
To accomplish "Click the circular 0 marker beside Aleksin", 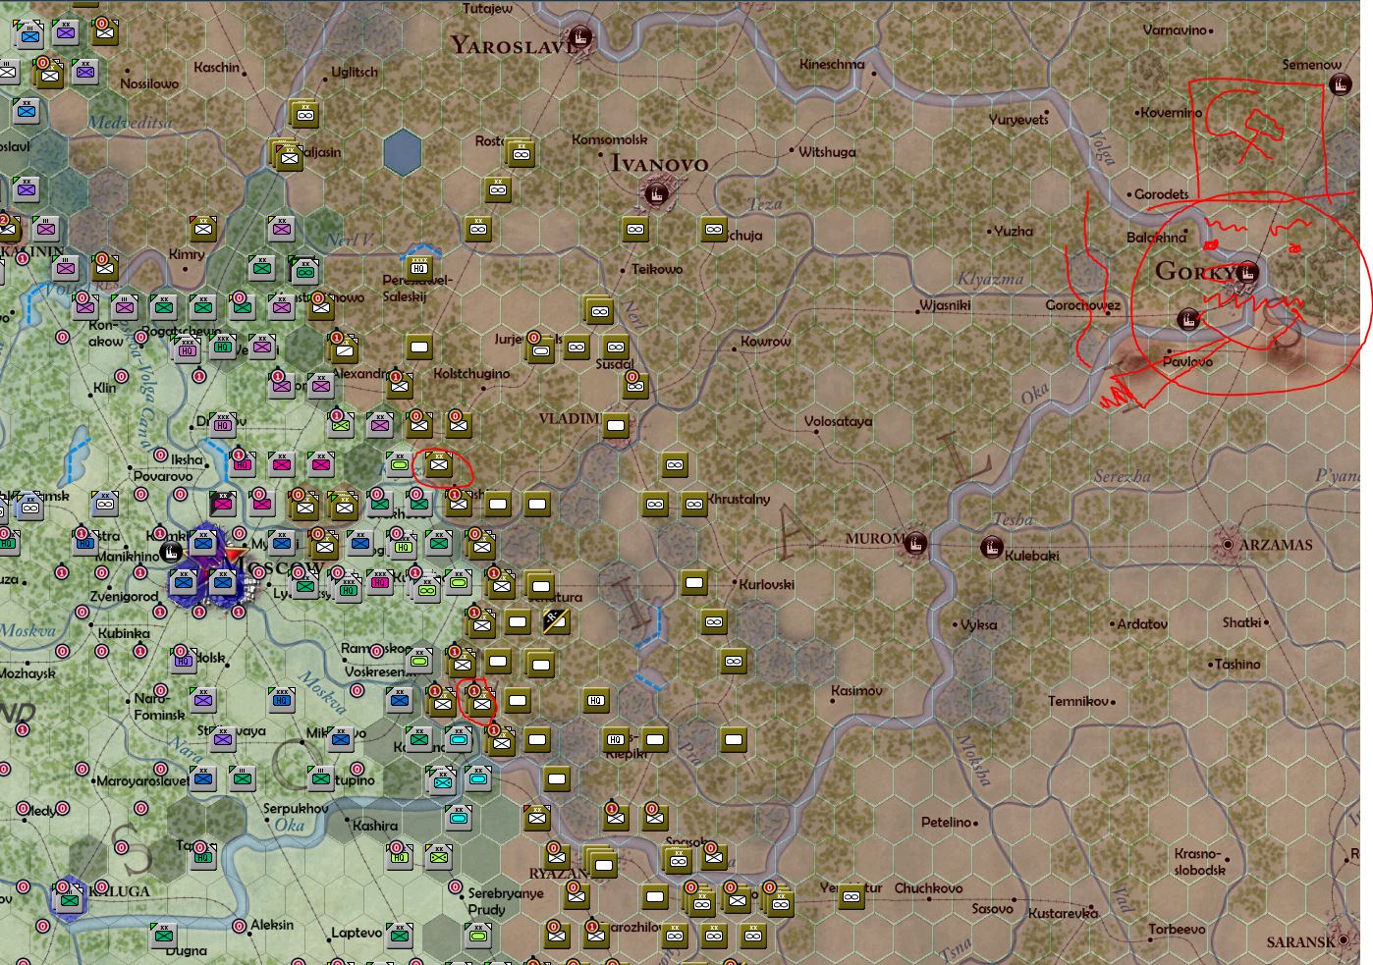I will tap(239, 926).
